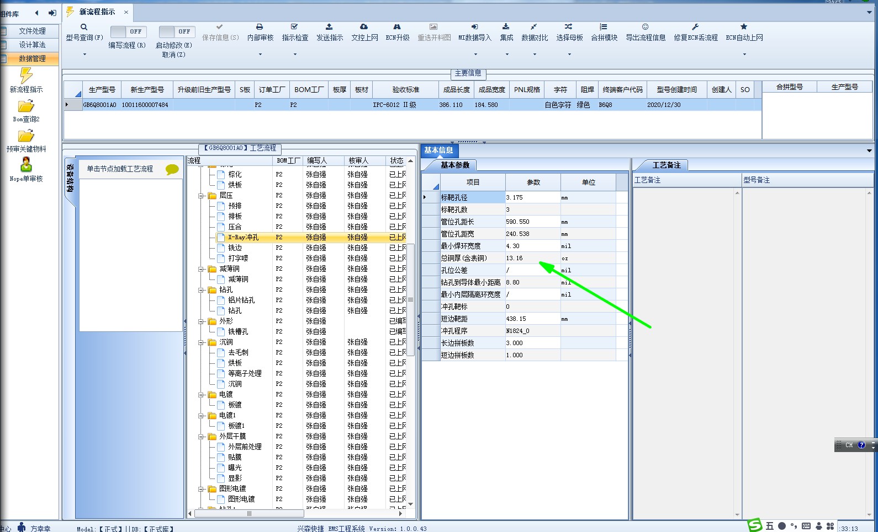Open 新流程指示 lightning sidebar icon
Image resolution: width=878 pixels, height=532 pixels.
pos(26,76)
